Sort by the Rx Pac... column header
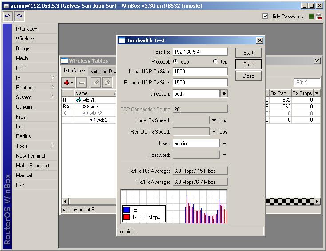326x251 pixels. pos(280,93)
